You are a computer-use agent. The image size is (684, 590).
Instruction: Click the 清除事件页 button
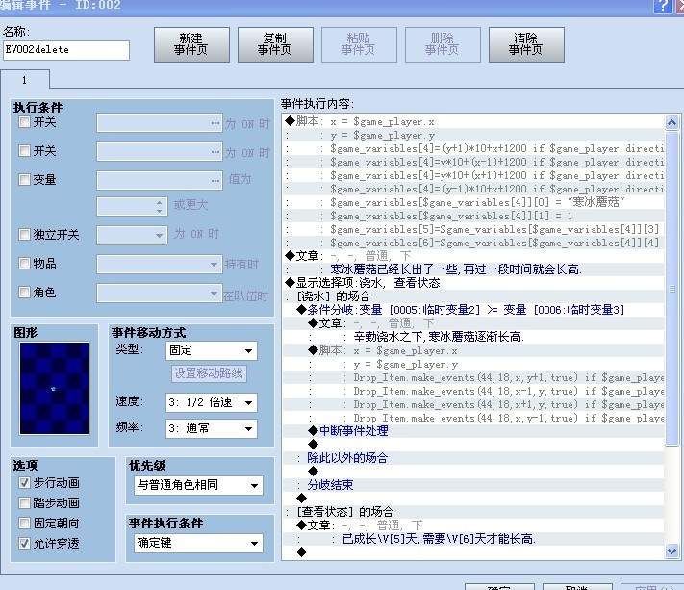(x=526, y=44)
